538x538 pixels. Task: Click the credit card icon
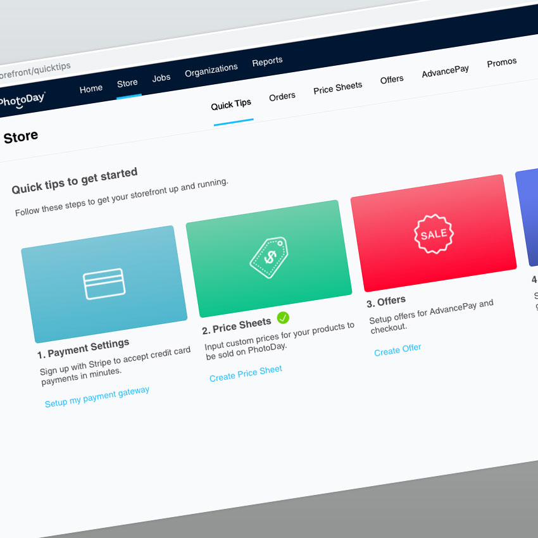coord(104,284)
